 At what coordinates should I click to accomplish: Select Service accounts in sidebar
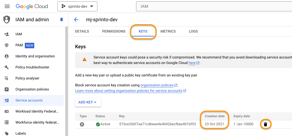32,100
